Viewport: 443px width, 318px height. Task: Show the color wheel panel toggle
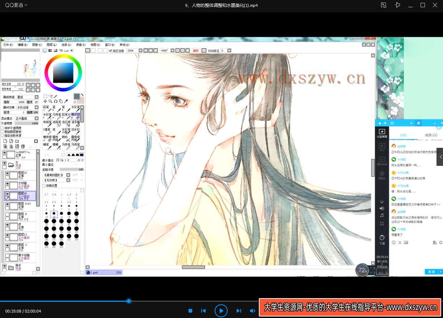tap(45, 51)
